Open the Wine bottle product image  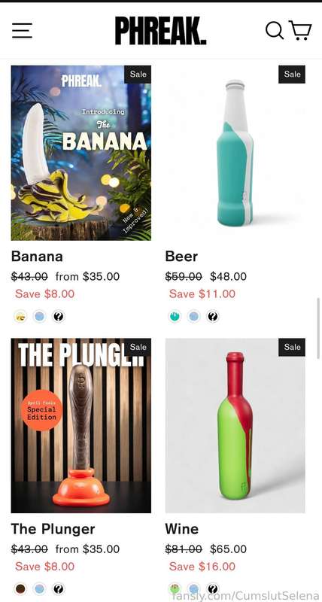coord(235,425)
